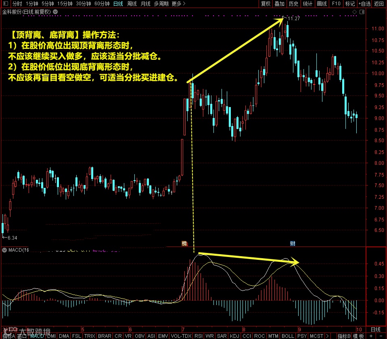Select the ROC indicator tab

point(259,336)
